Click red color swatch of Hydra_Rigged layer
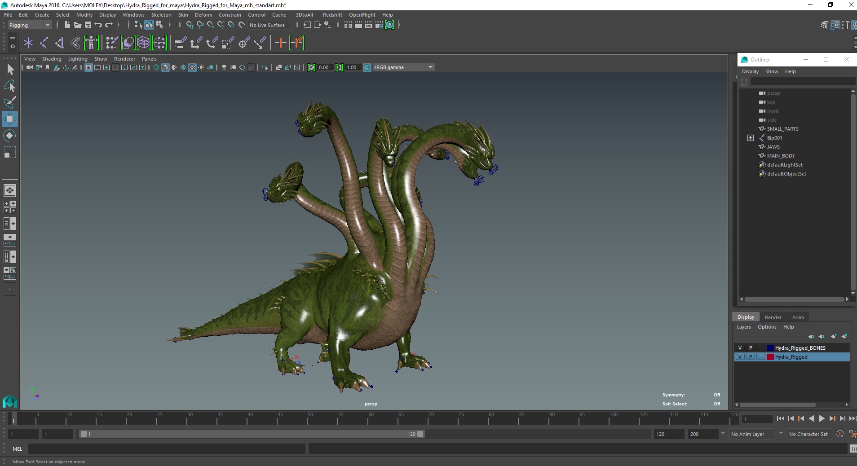The image size is (857, 466). click(770, 357)
